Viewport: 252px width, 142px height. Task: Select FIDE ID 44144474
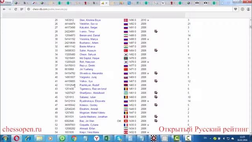click(x=70, y=24)
